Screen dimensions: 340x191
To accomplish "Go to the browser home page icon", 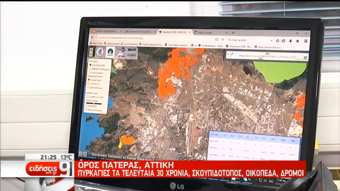I will pos(297,41).
